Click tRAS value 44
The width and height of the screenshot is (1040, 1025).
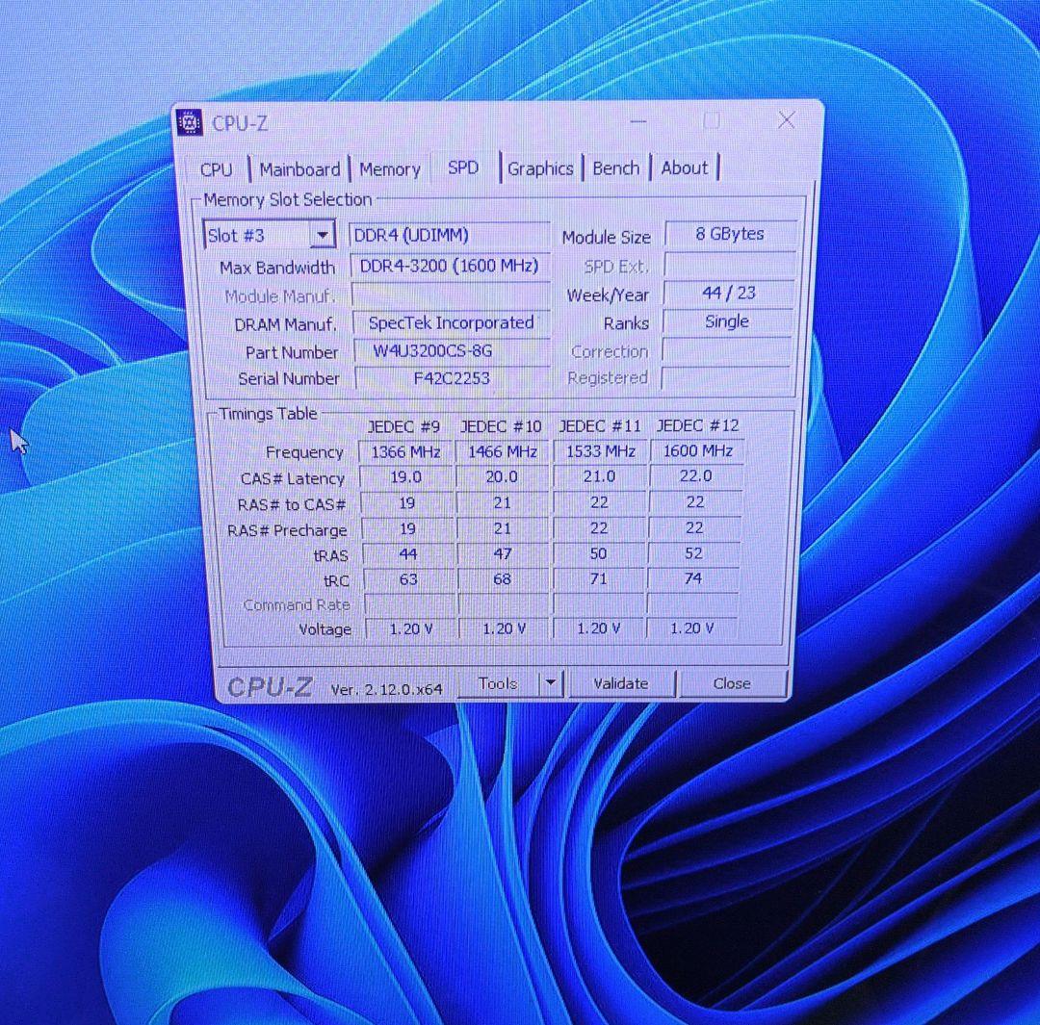(408, 554)
